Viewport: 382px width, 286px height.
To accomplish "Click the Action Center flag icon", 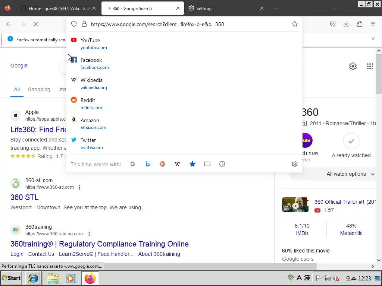I will tap(319, 278).
